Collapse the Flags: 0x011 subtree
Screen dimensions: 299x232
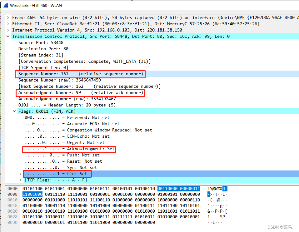point(14,111)
